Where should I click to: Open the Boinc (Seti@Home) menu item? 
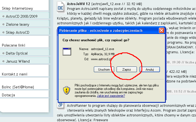18,87
